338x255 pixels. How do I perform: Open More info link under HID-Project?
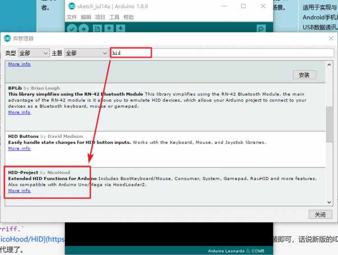[19, 191]
